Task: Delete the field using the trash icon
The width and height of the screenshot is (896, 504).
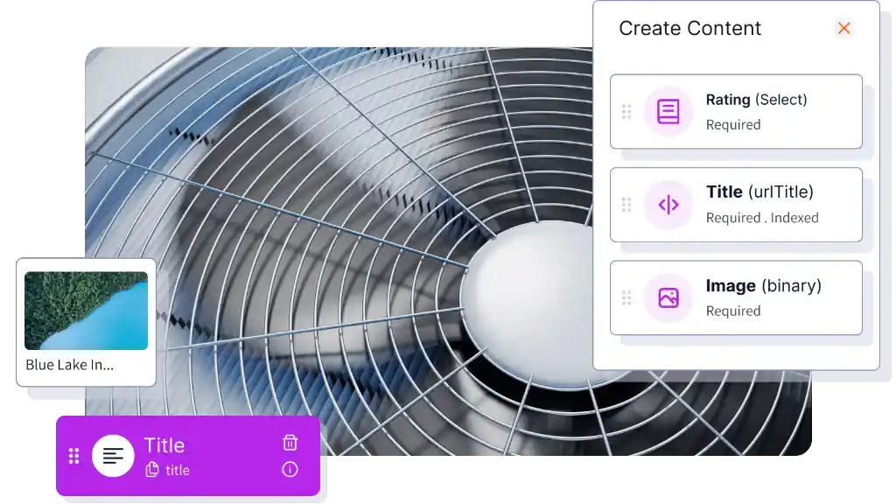Action: [290, 443]
